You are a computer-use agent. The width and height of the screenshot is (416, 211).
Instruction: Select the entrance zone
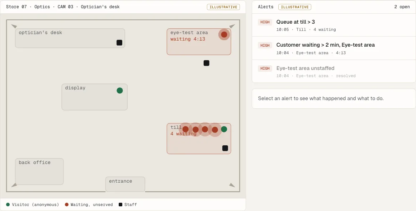[x=125, y=184]
